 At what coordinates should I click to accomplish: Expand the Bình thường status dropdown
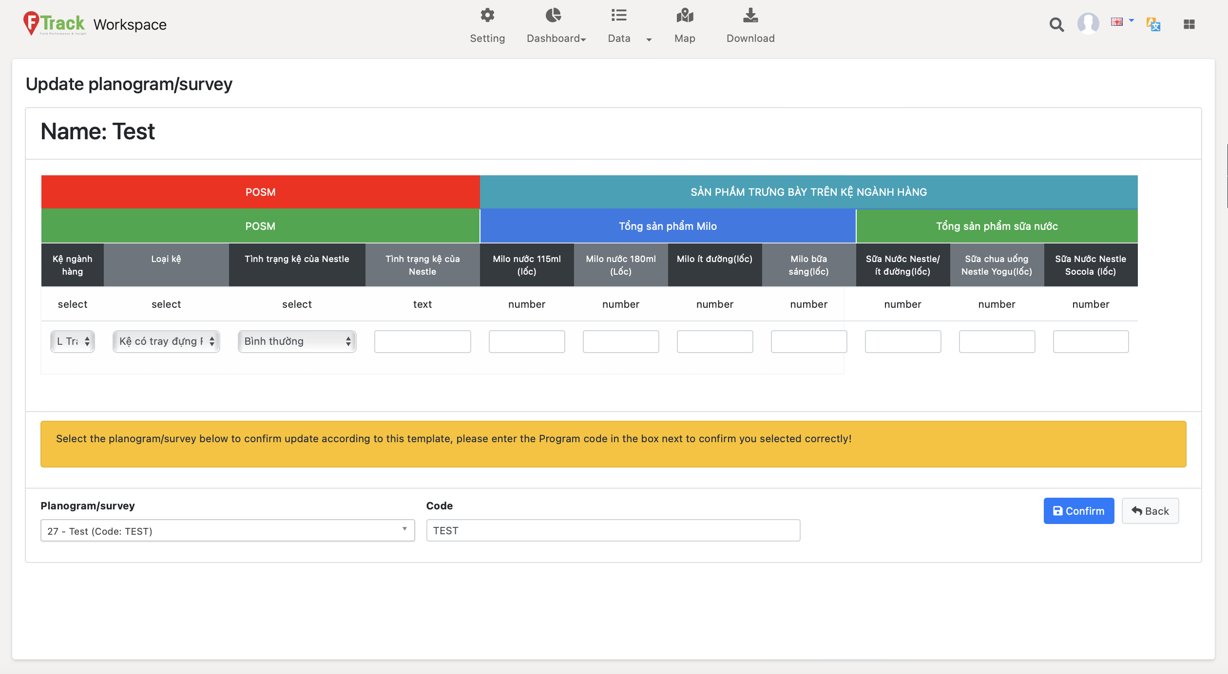297,341
